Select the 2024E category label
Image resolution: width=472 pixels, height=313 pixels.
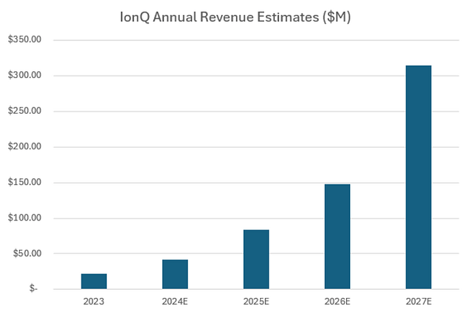pyautogui.click(x=175, y=301)
